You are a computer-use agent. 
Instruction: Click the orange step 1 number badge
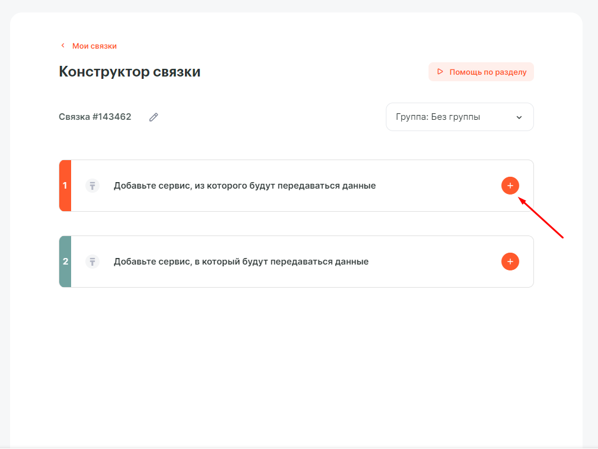(65, 186)
